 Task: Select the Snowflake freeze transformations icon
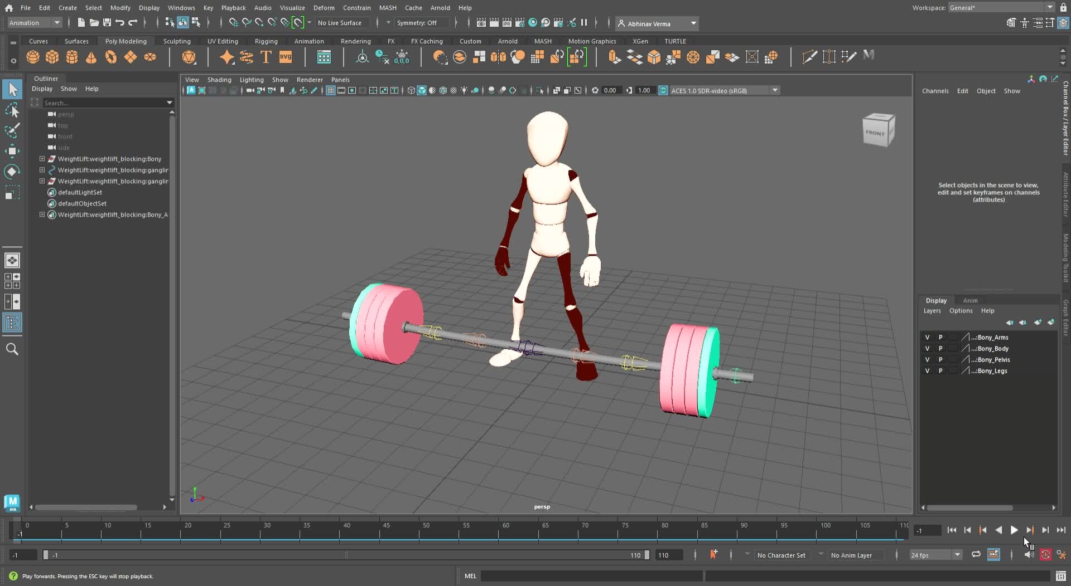(402, 57)
